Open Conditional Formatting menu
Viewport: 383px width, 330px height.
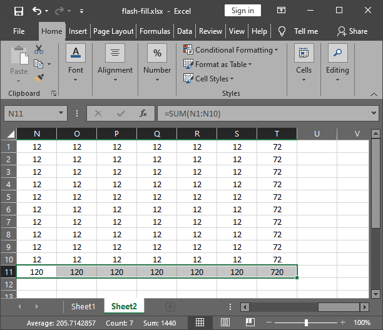[x=230, y=50]
